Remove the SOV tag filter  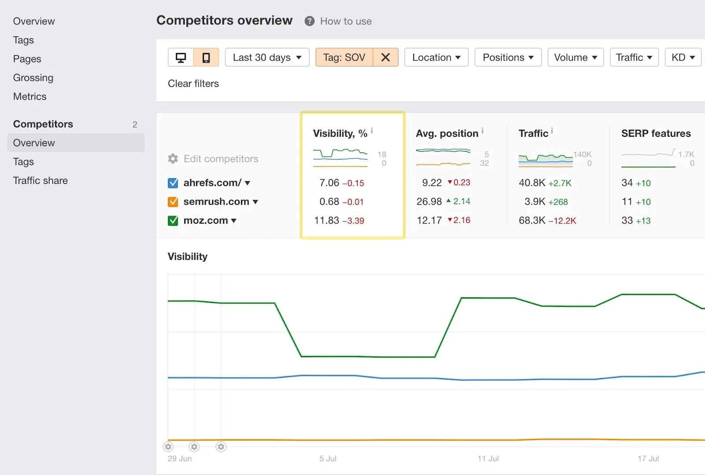[386, 57]
